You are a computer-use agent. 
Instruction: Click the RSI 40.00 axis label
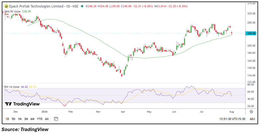251,99
